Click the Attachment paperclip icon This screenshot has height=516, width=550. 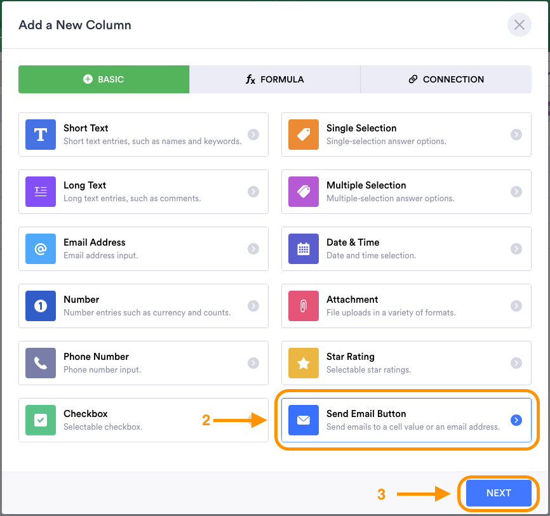point(303,306)
